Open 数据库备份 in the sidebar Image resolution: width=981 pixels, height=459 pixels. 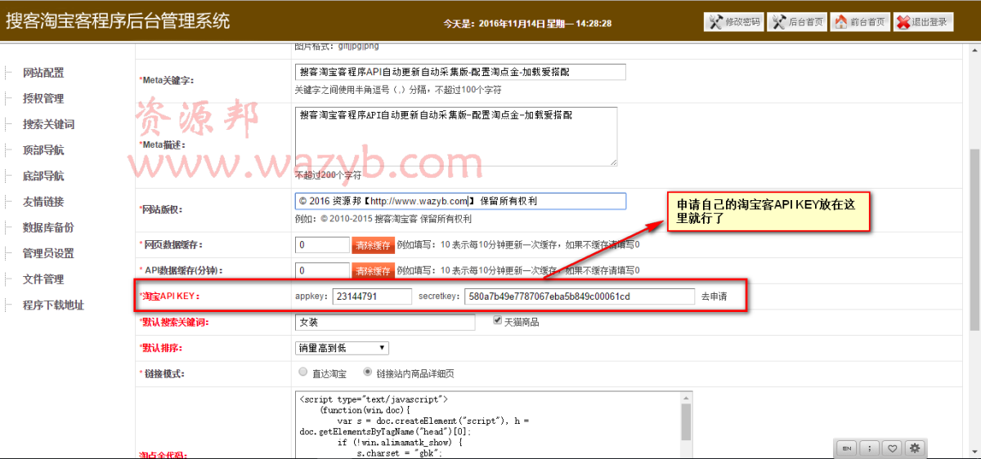tap(48, 228)
